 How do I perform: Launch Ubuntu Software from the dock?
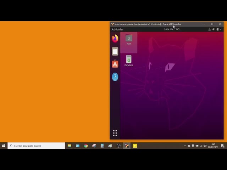click(115, 64)
